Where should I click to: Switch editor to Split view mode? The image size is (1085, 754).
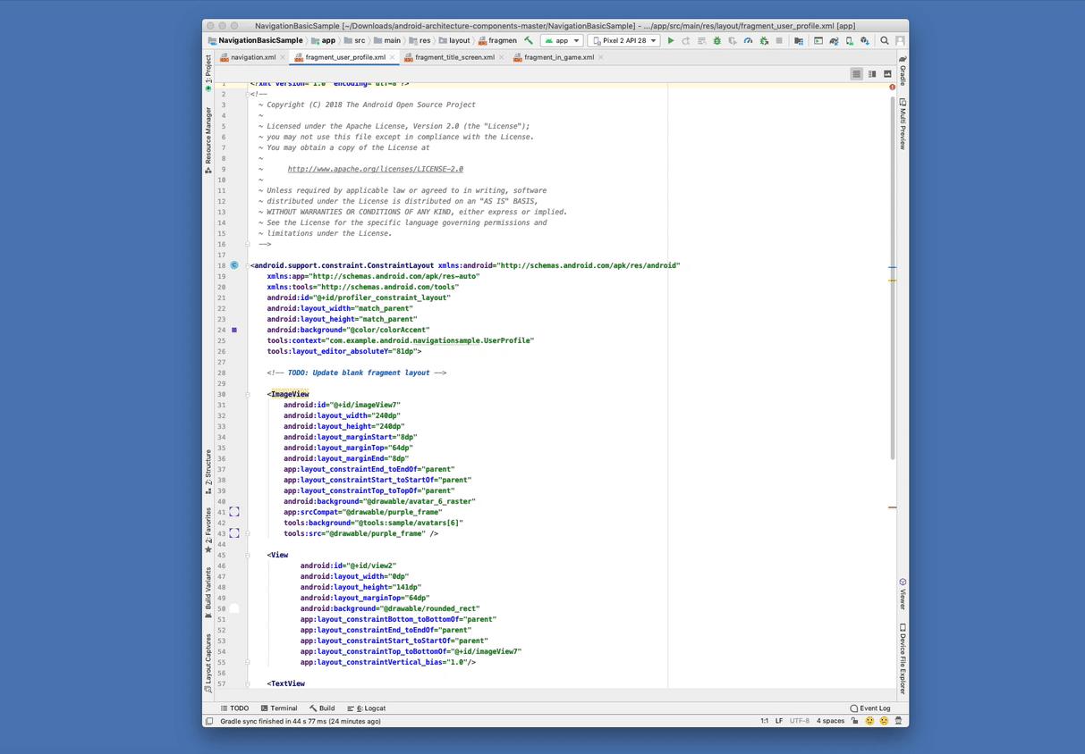[x=871, y=74]
